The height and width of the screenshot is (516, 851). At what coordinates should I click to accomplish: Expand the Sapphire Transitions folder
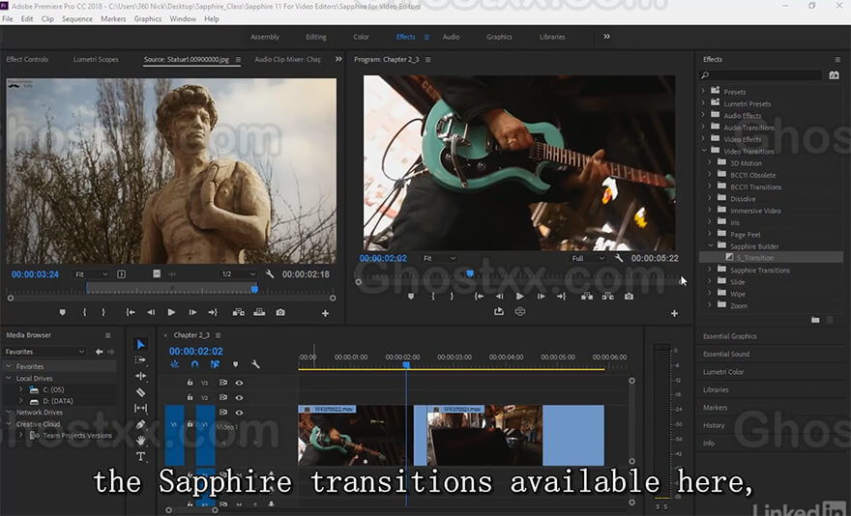coord(710,270)
